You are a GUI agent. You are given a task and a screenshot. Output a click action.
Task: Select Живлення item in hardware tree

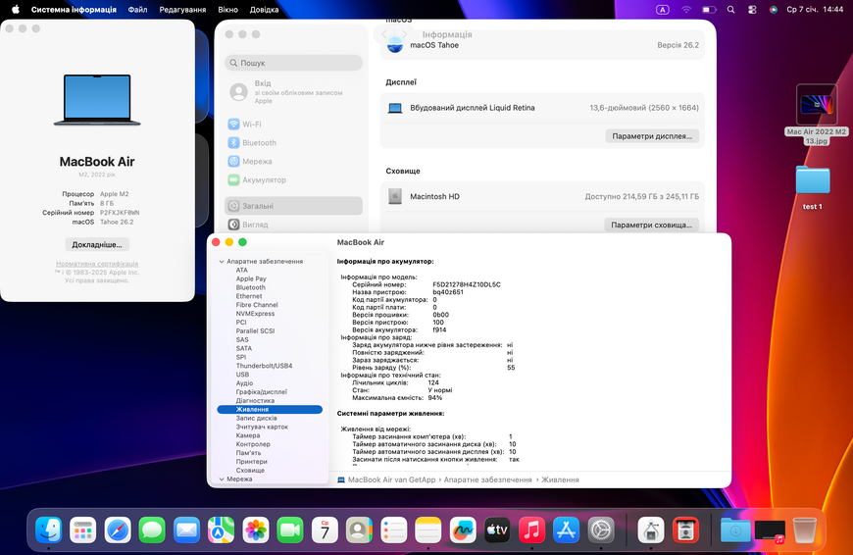point(270,409)
